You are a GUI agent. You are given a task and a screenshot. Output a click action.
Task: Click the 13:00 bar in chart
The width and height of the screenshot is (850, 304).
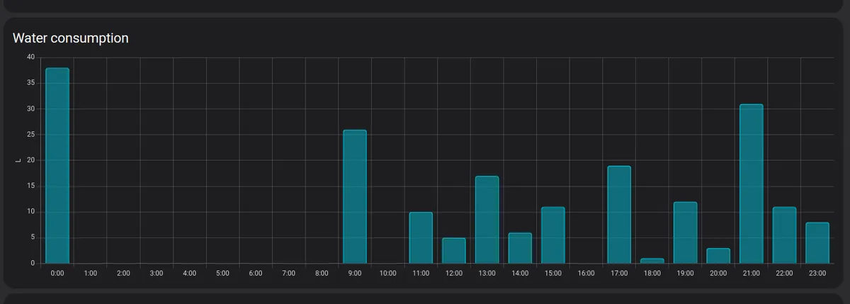[x=487, y=220]
